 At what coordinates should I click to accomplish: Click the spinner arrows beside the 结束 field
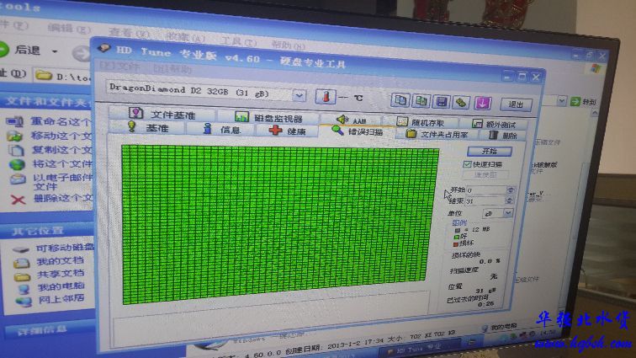[x=510, y=200]
